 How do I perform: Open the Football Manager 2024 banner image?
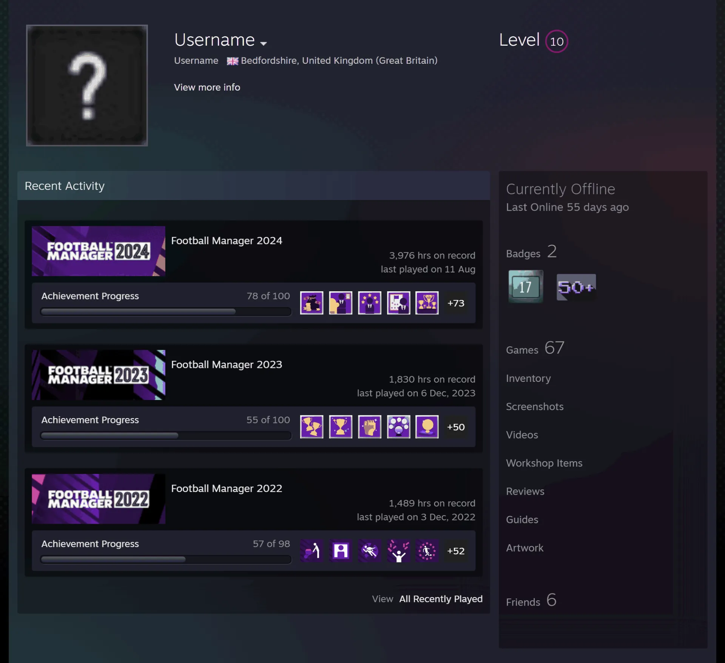[99, 251]
